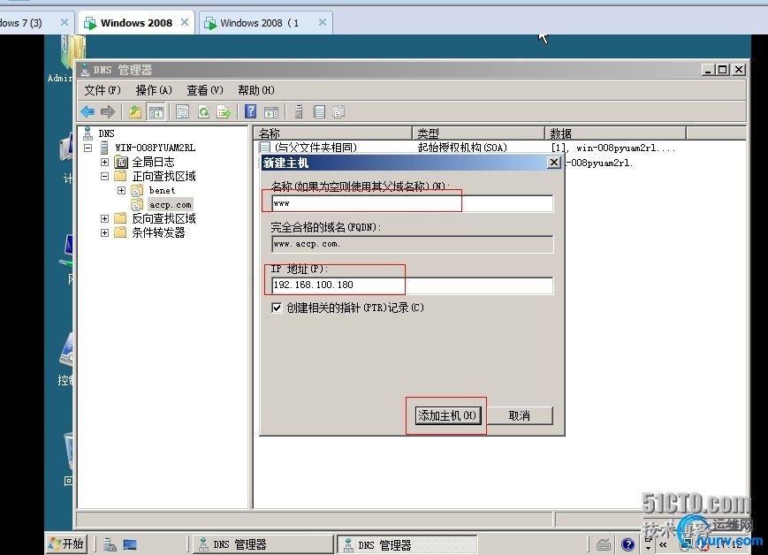Click the gray Forward arrow toolbar icon
The image size is (768, 555).
click(x=107, y=111)
